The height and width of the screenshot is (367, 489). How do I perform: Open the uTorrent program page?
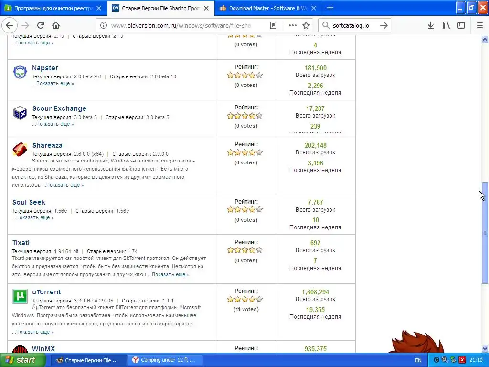click(x=46, y=292)
